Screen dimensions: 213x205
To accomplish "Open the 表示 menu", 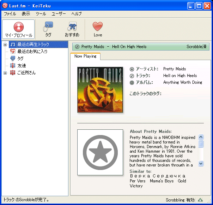I will tap(26, 14).
